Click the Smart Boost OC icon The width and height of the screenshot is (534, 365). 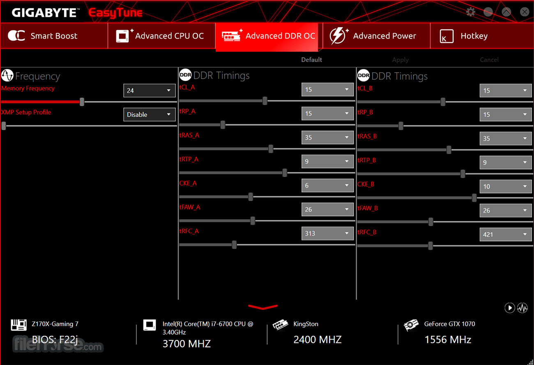pos(16,36)
